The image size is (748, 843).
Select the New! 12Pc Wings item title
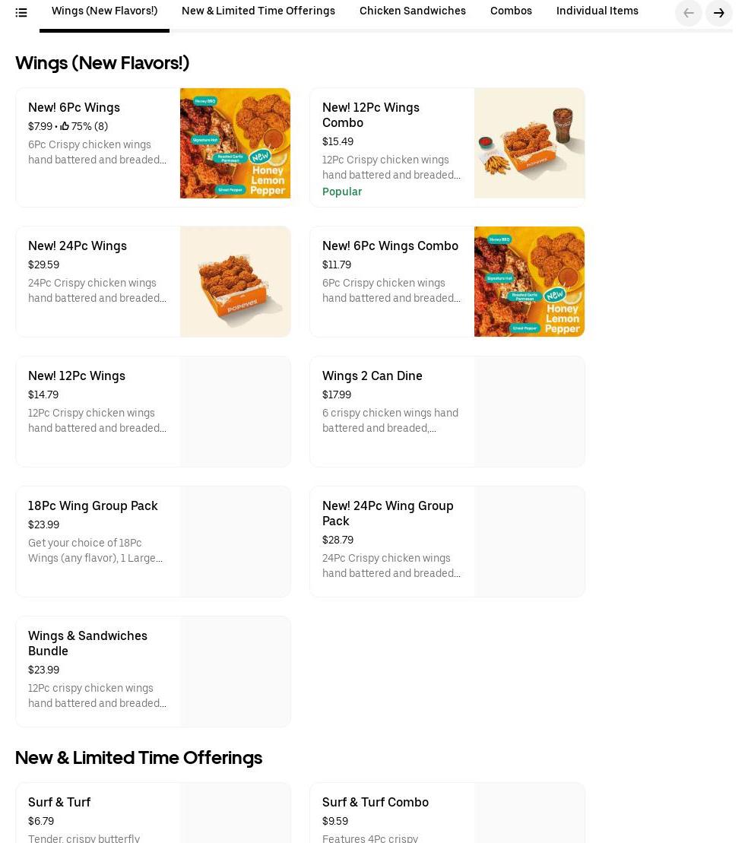[x=77, y=376]
